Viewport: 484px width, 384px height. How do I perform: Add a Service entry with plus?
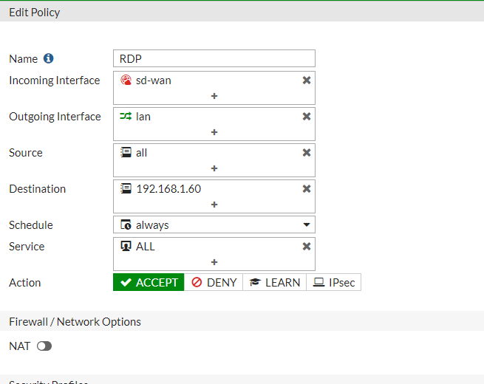(x=214, y=262)
